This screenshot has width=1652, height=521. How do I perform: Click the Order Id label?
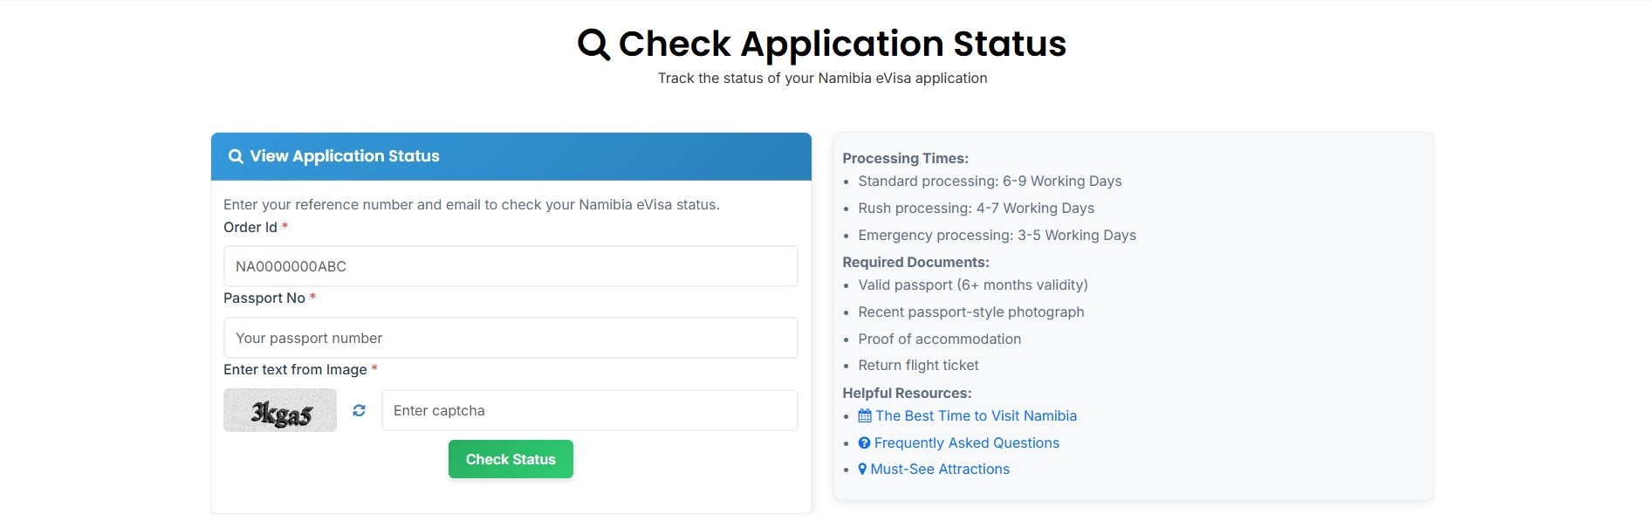[x=250, y=227]
